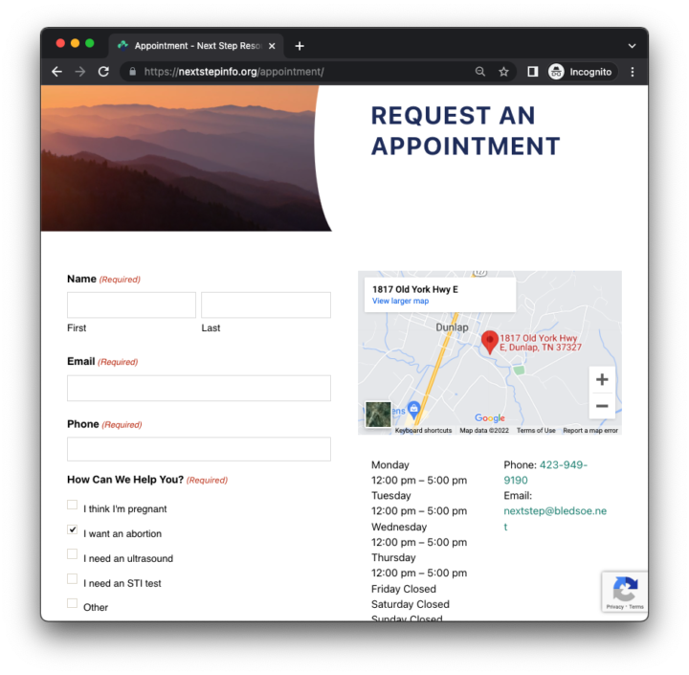Uncheck "I want an abortion"
Image resolution: width=689 pixels, height=675 pixels.
coord(72,529)
